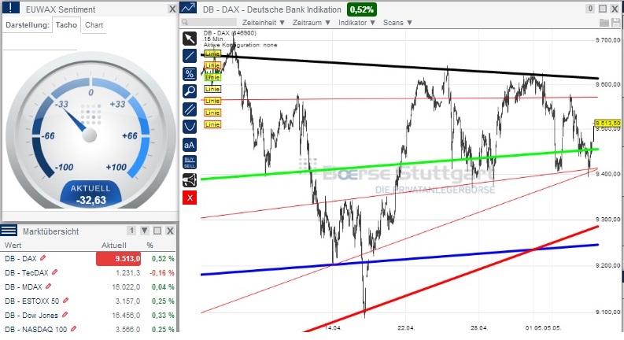Select the green highlighted Linie label

pos(212,77)
